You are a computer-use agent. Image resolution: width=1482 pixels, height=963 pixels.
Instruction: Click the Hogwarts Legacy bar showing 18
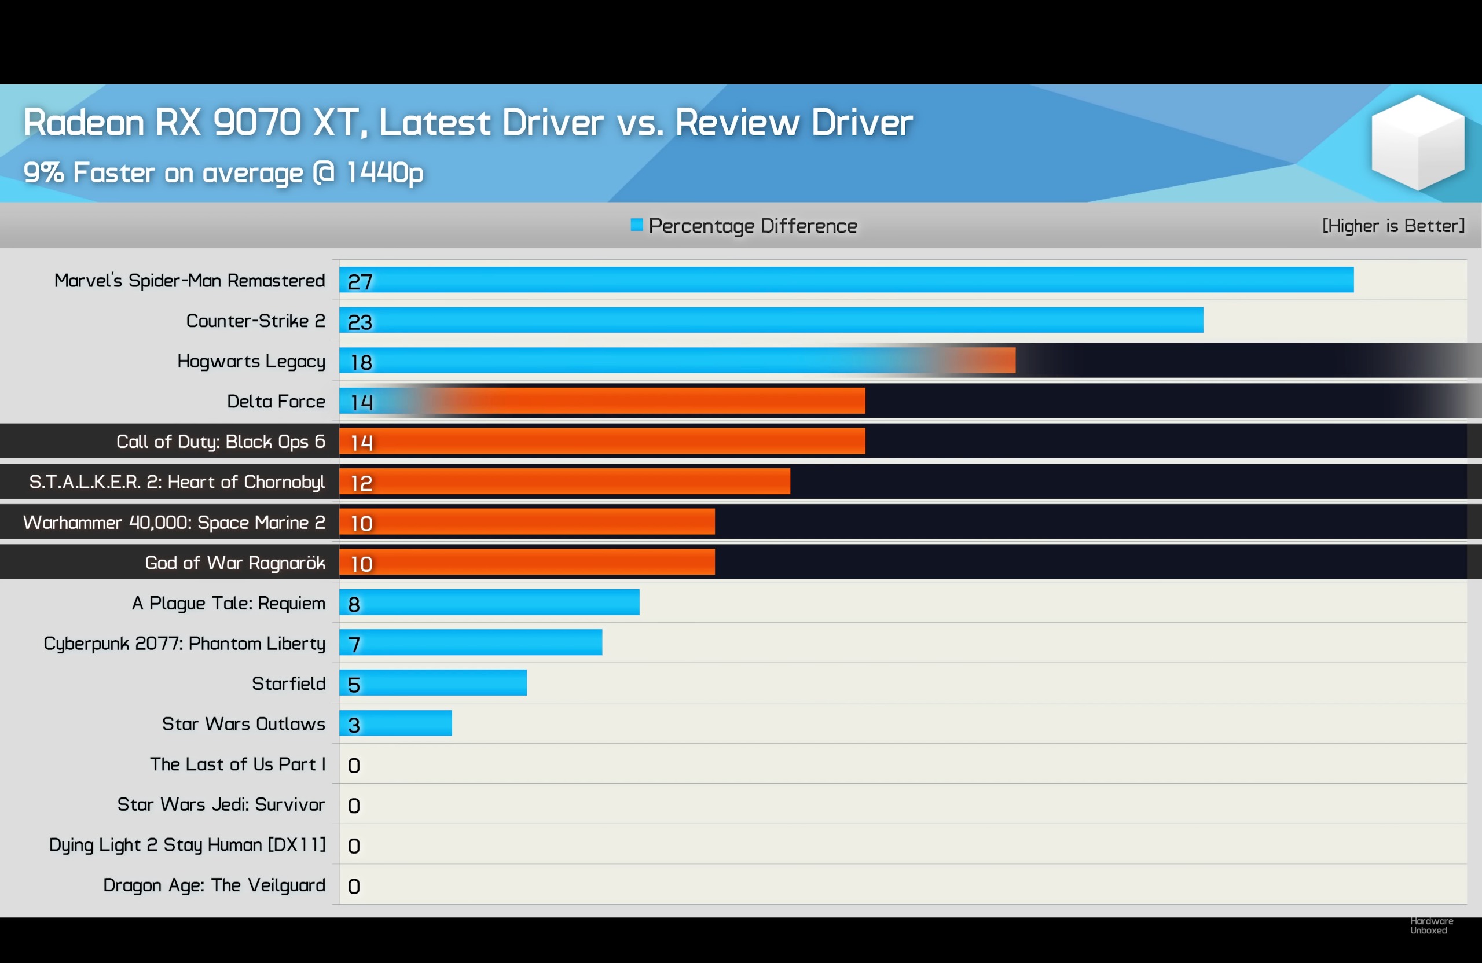pyautogui.click(x=677, y=361)
